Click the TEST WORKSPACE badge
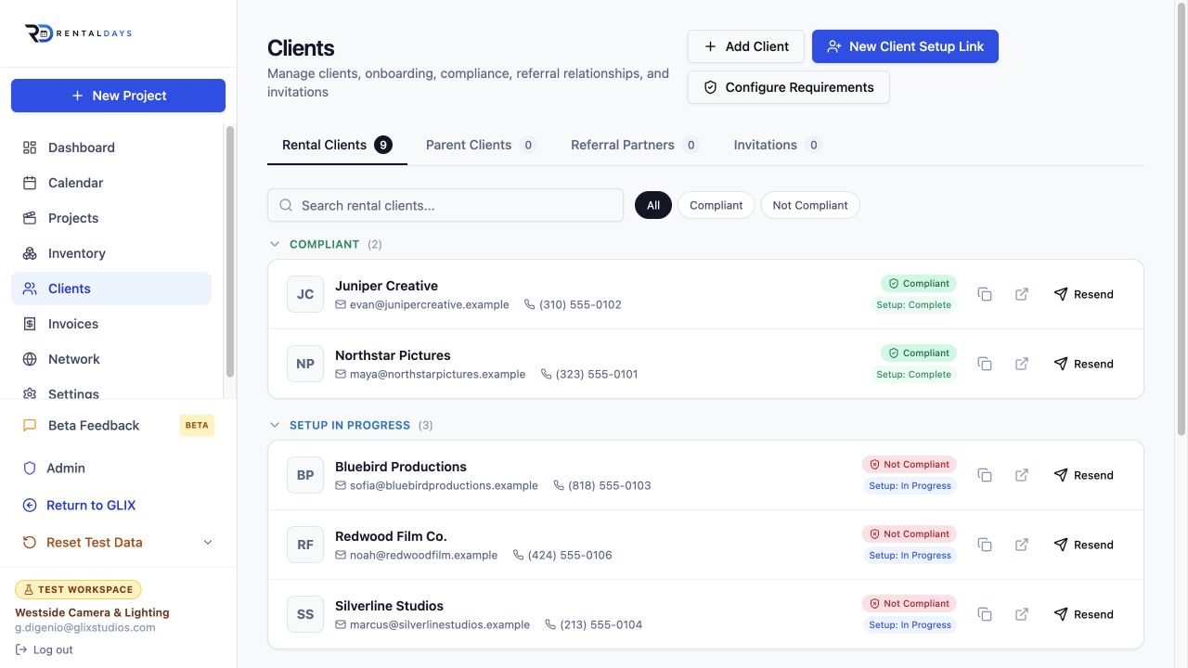Viewport: 1188px width, 668px height. pyautogui.click(x=78, y=589)
